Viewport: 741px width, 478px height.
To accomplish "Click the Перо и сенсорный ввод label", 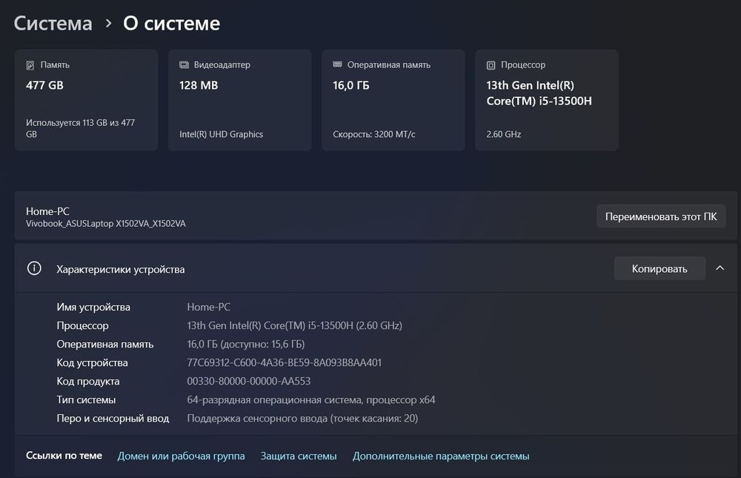I will 113,419.
